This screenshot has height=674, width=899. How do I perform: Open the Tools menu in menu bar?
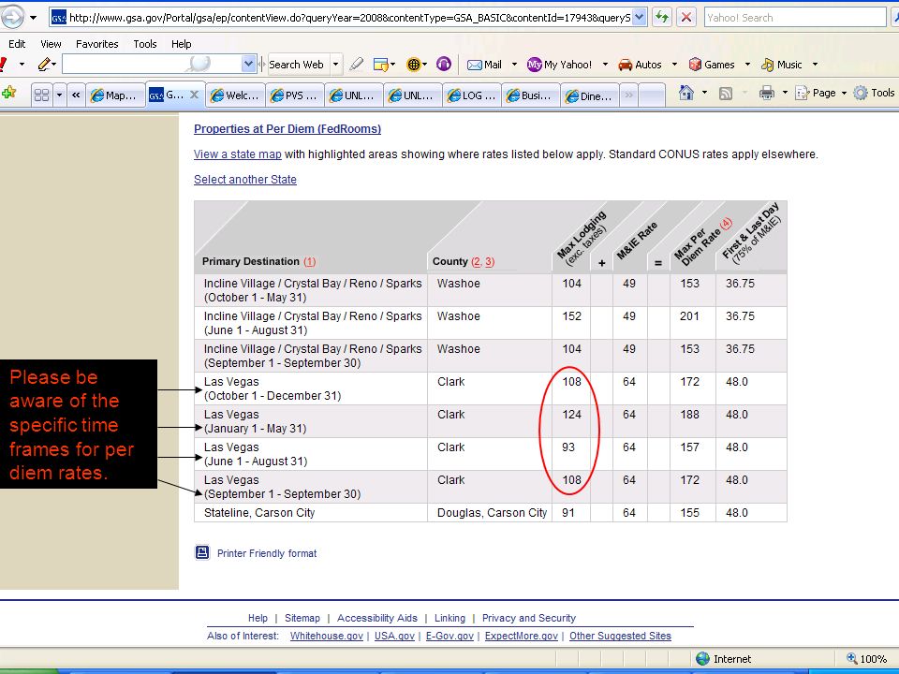(144, 44)
